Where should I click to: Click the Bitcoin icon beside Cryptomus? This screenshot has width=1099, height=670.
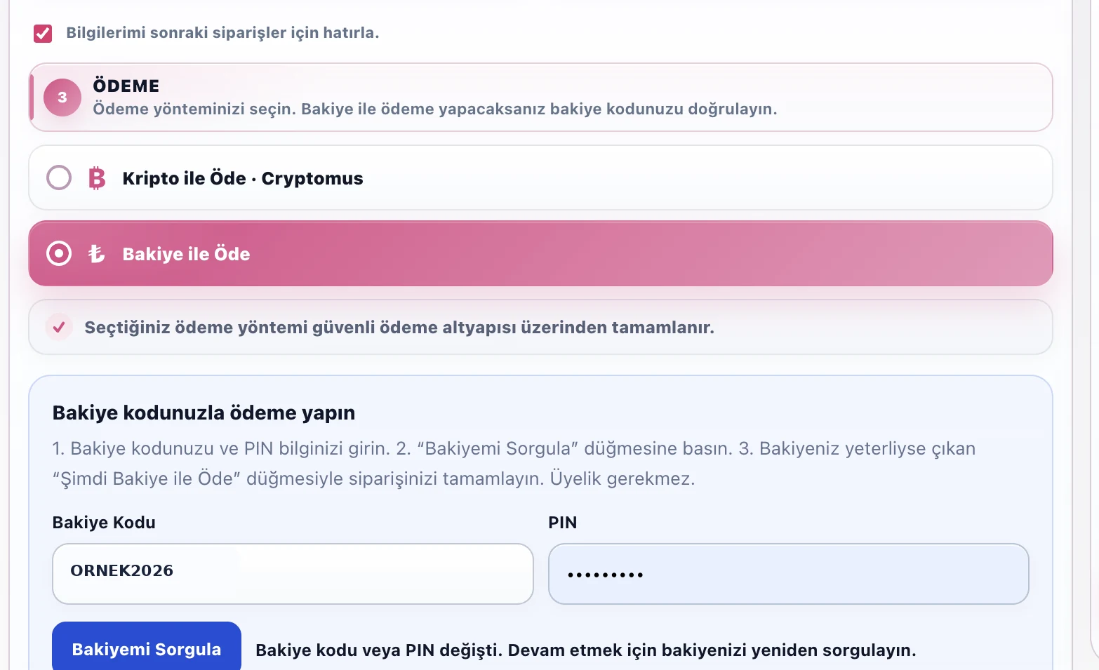[97, 178]
